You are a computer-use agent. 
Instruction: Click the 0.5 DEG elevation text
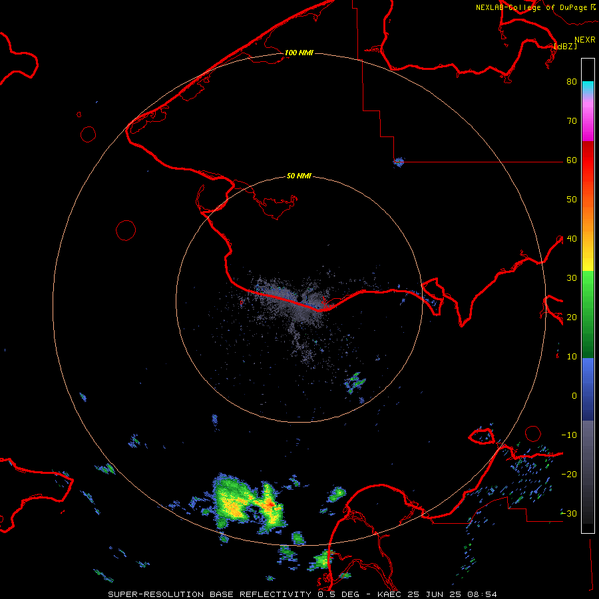(339, 594)
